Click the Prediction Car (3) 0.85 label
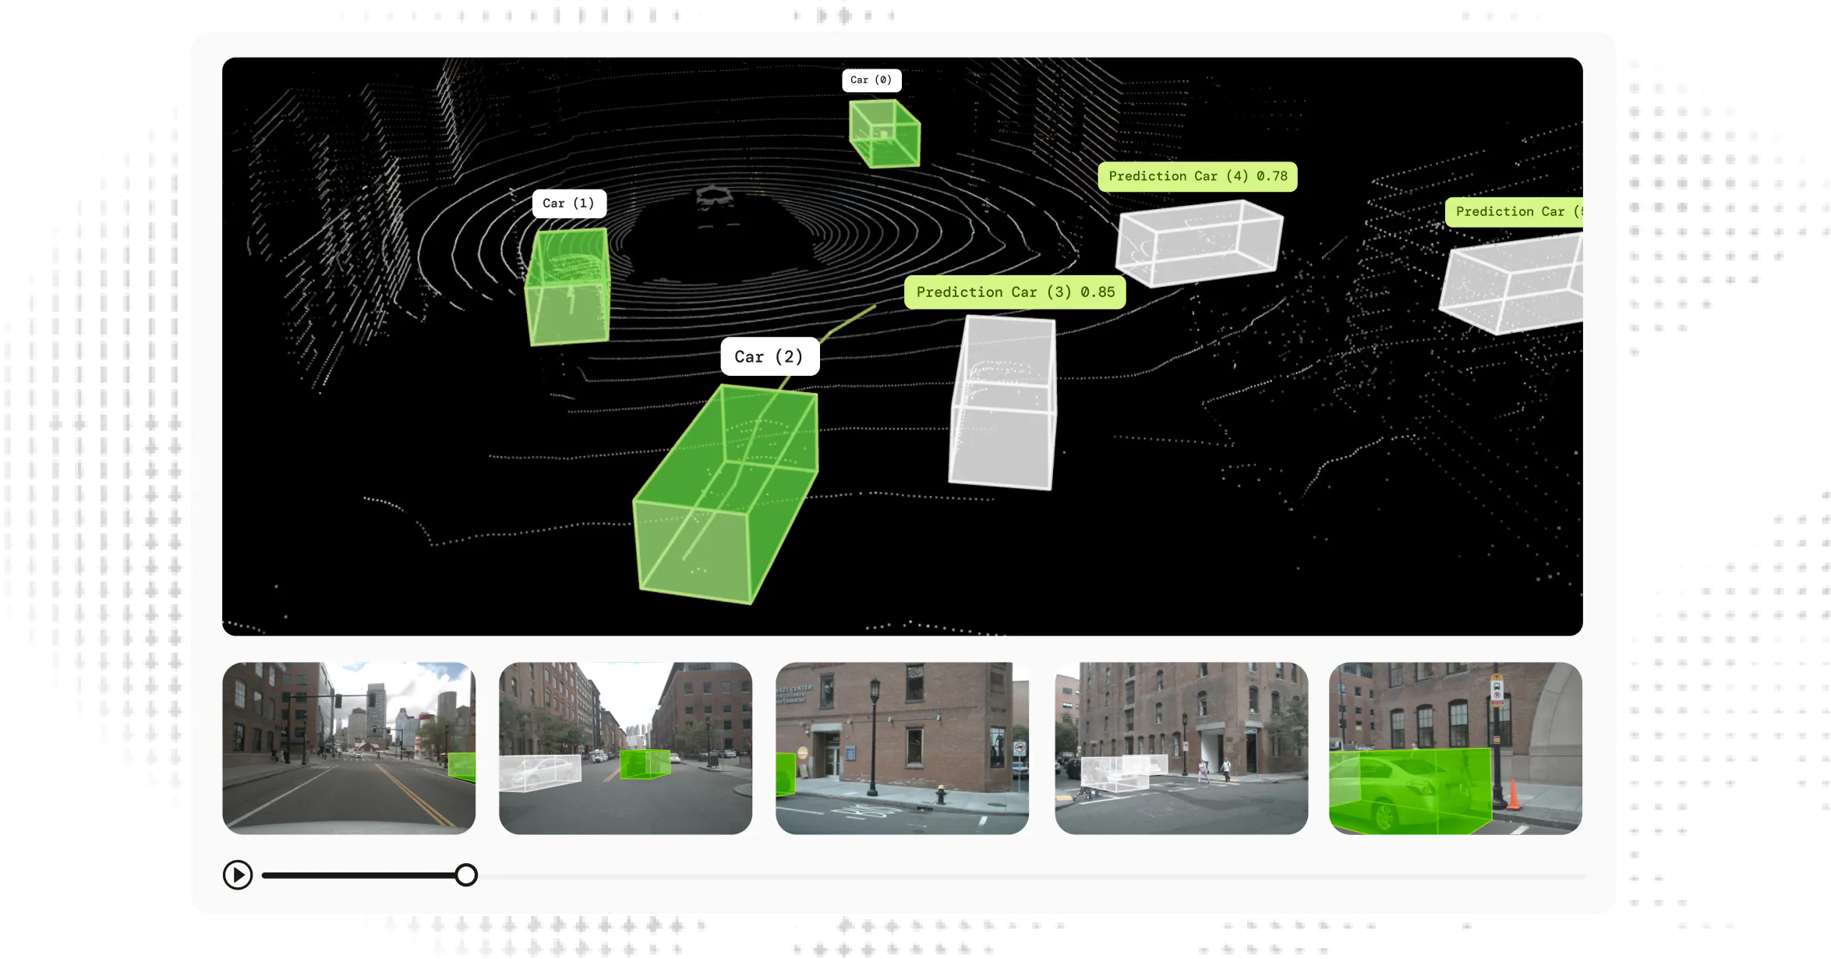1831x959 pixels. click(x=1015, y=292)
